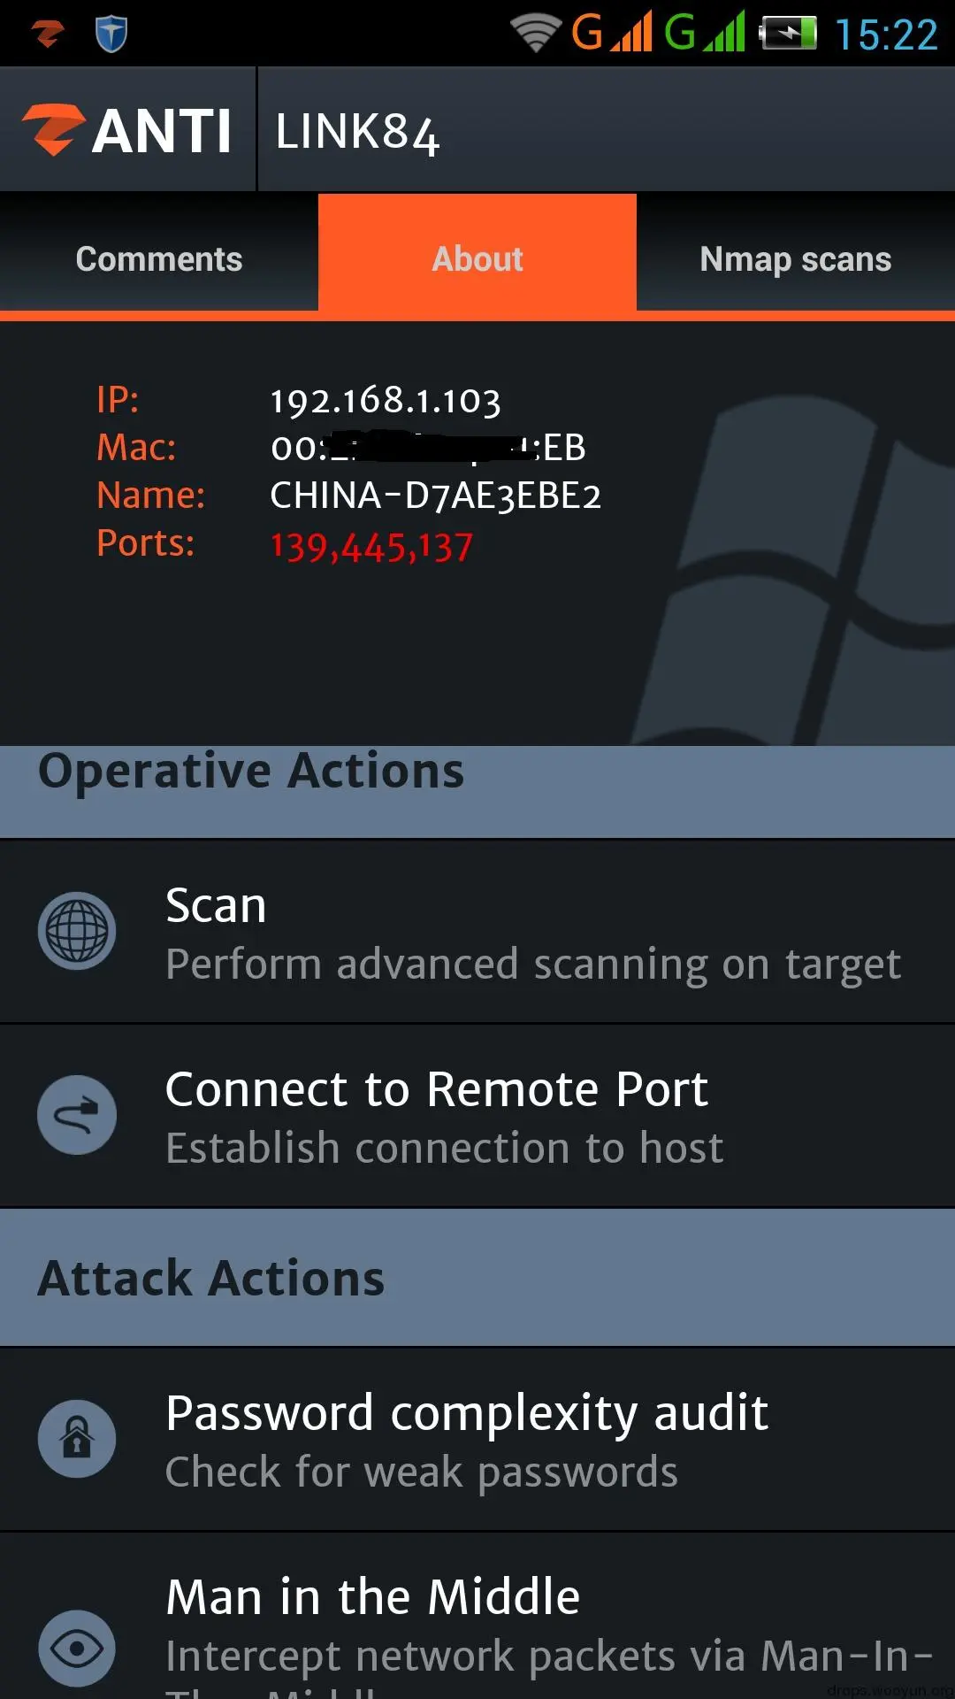Click the Connect to Remote Port cable icon
The width and height of the screenshot is (955, 1699).
click(77, 1115)
